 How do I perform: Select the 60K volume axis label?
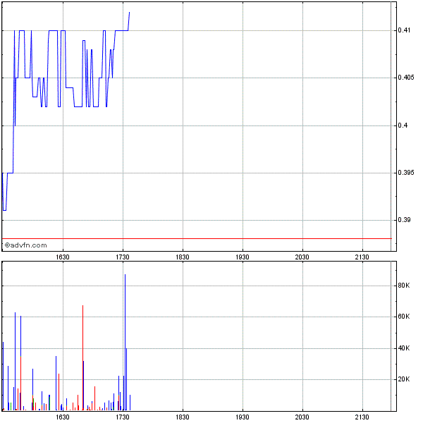[404, 317]
